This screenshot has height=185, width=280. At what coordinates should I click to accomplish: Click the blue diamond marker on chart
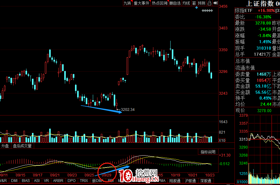196,7
